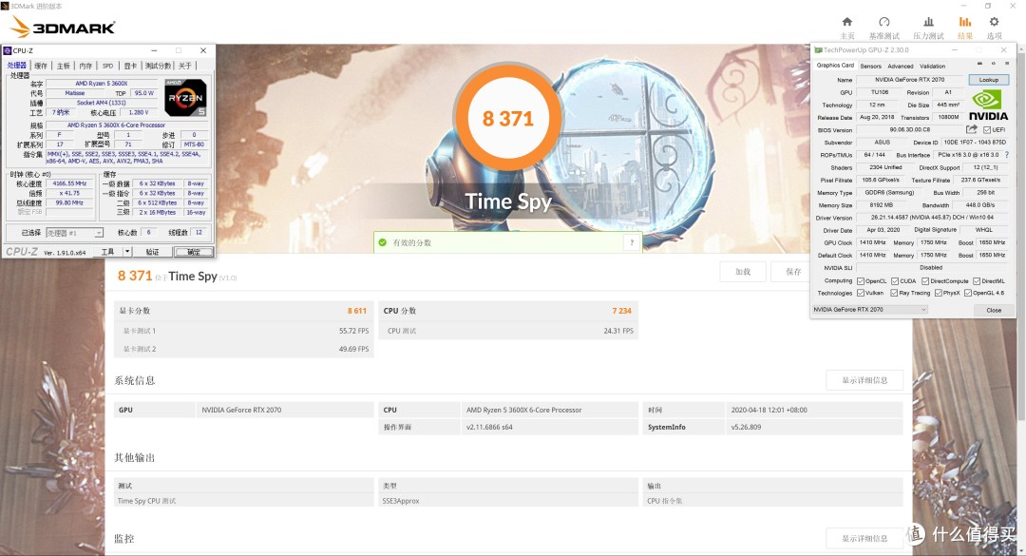
Task: Click the graphics score value 8 611
Action: 356,311
